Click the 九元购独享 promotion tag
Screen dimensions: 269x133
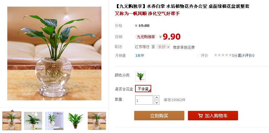(146, 37)
